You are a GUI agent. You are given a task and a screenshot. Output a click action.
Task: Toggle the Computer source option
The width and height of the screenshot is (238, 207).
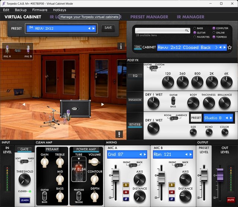[x=214, y=28]
